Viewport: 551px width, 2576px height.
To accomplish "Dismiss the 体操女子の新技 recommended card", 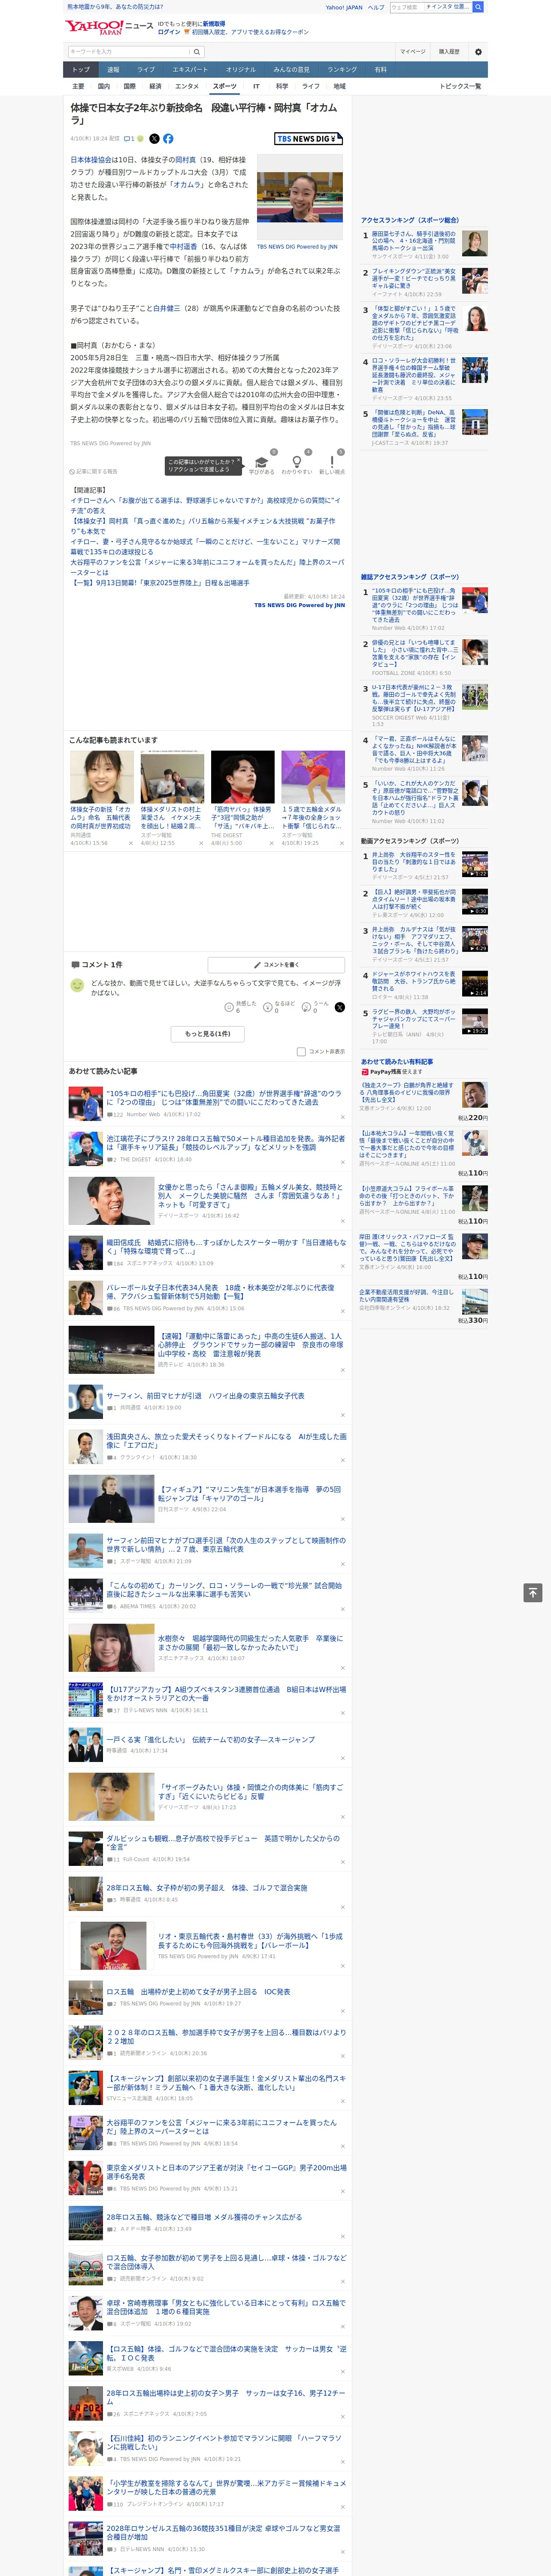I will pos(130,843).
